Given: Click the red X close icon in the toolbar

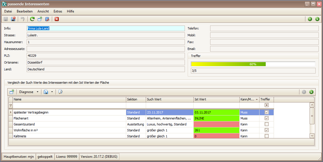Looking at the screenshot, I should pos(57,19).
